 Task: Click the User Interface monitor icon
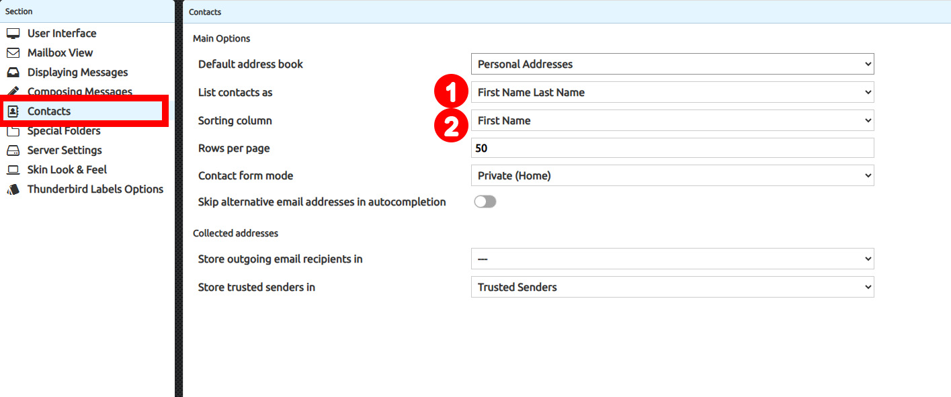[x=13, y=34]
